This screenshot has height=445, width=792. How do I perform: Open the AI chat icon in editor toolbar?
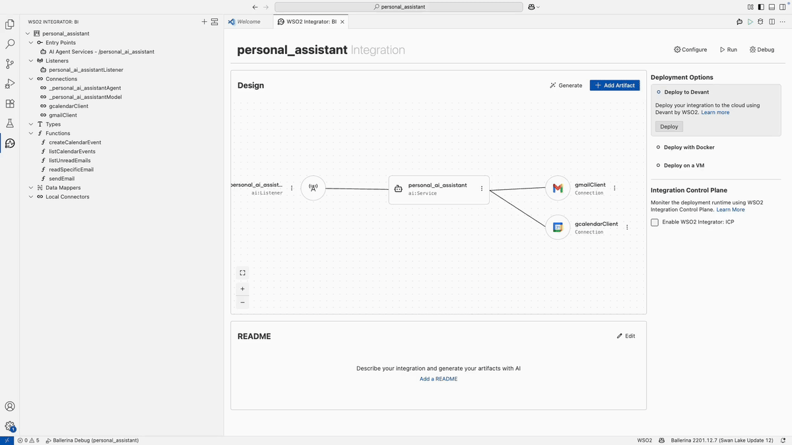739,22
